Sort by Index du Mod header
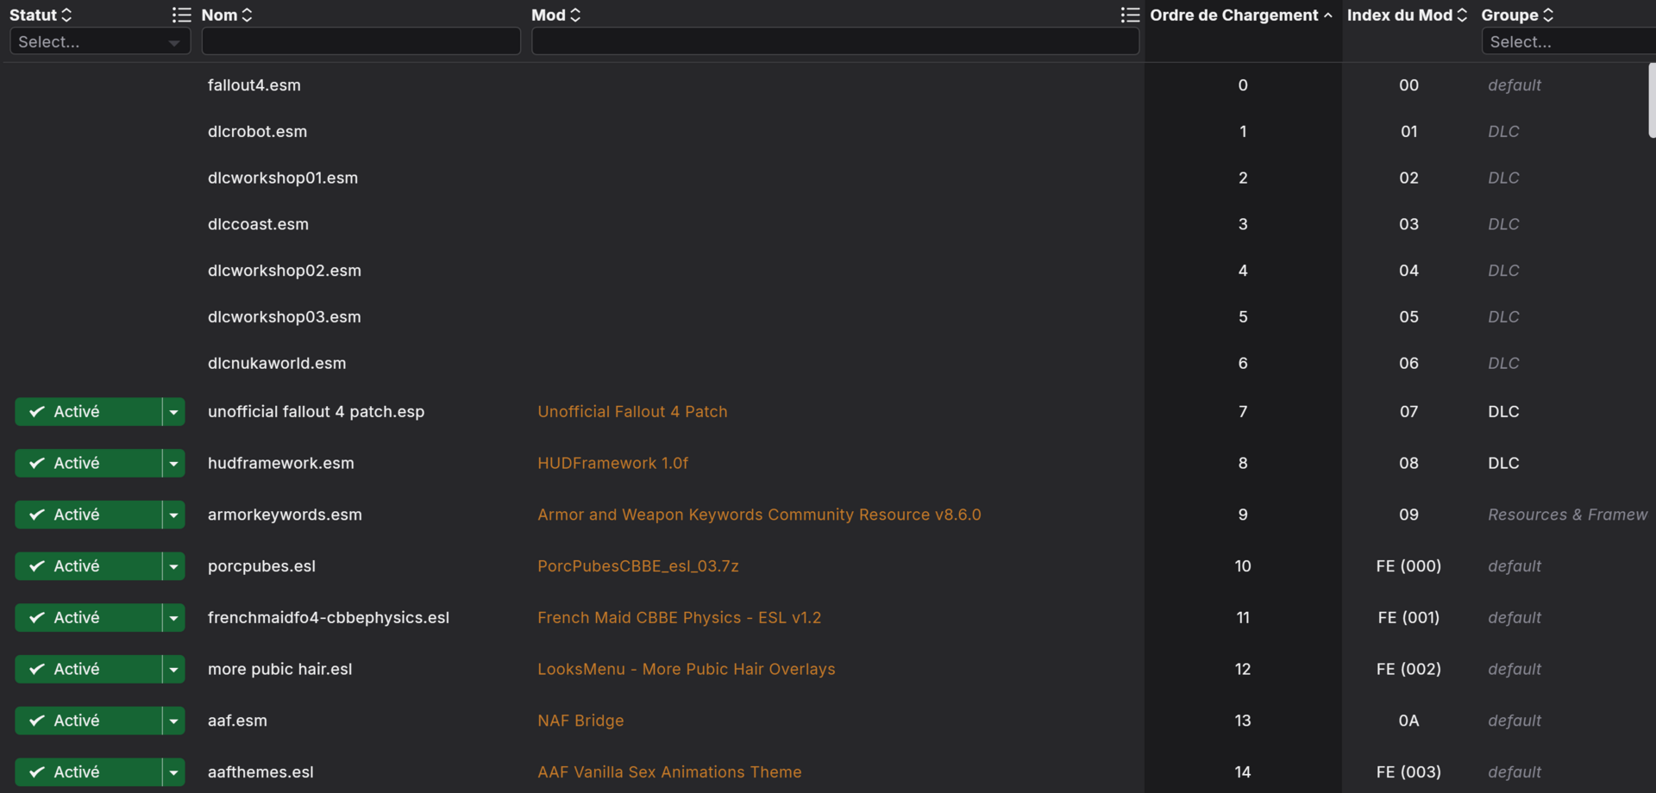The height and width of the screenshot is (793, 1656). [x=1407, y=15]
